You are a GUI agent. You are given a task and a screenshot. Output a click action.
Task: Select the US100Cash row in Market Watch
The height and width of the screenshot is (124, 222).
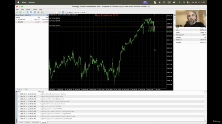[x=32, y=20]
